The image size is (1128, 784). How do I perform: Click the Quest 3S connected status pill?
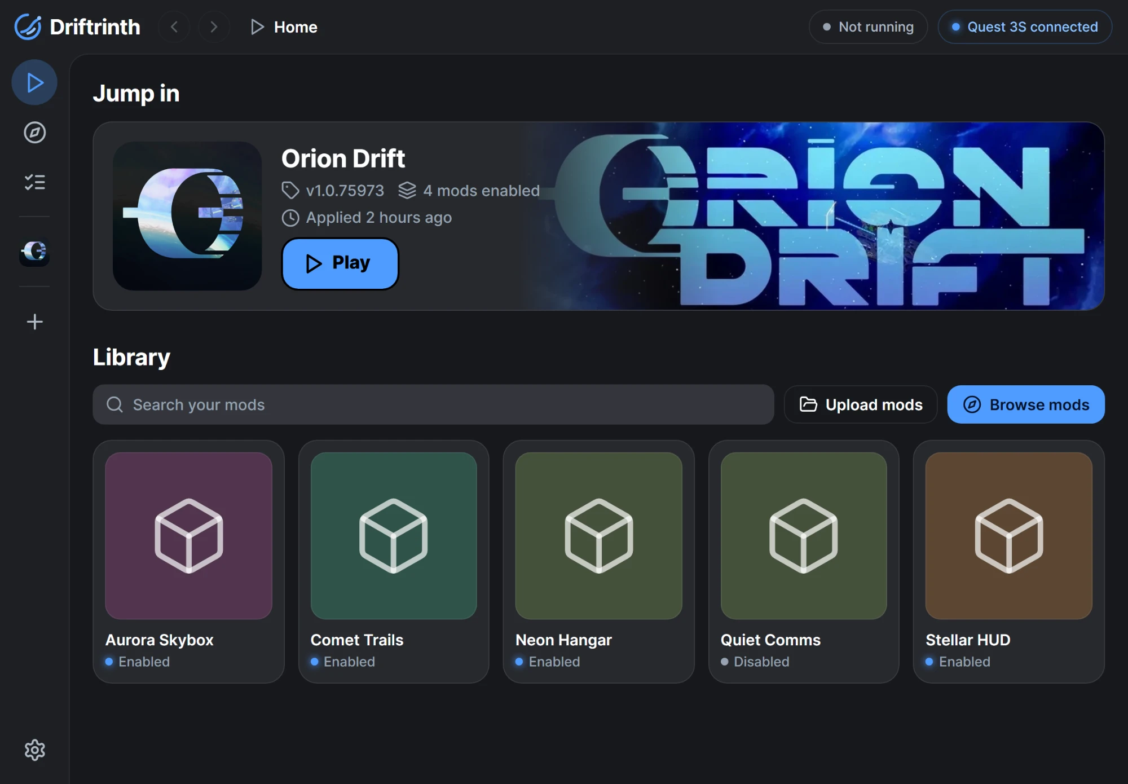coord(1025,27)
